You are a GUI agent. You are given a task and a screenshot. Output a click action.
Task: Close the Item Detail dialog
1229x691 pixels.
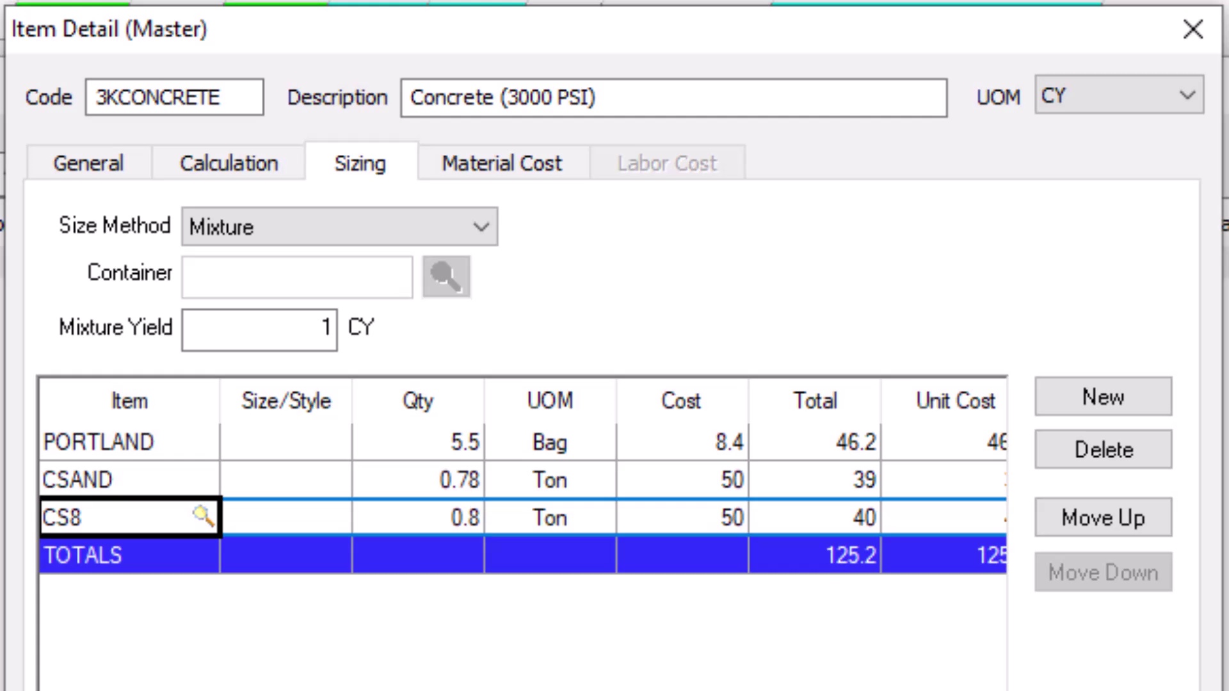point(1193,29)
